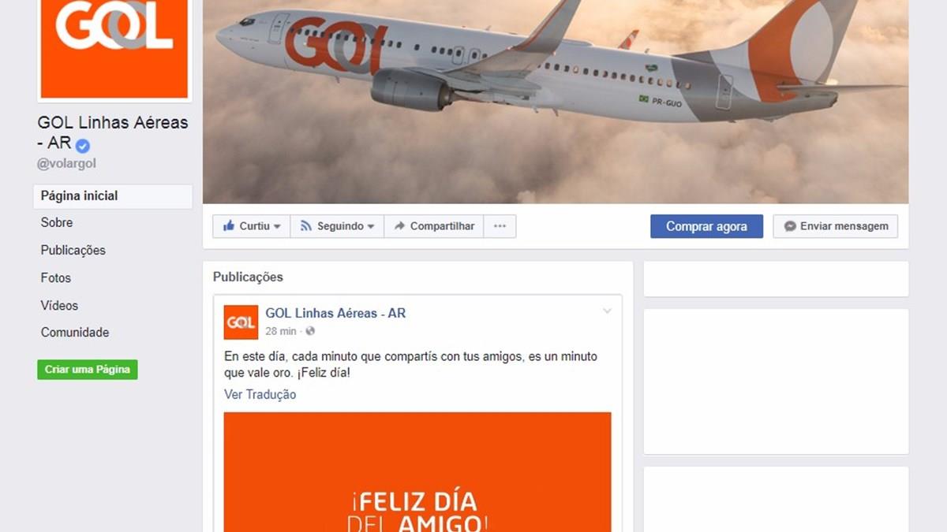947x532 pixels.
Task: Click the verified badge beside page name
Action: click(x=83, y=145)
